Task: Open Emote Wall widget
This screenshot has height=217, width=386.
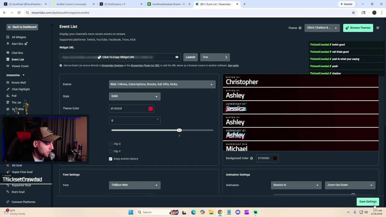Action: tap(18, 83)
